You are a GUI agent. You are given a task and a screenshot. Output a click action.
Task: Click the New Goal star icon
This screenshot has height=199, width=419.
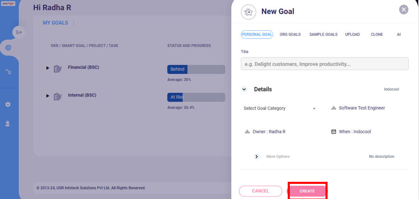[249, 12]
